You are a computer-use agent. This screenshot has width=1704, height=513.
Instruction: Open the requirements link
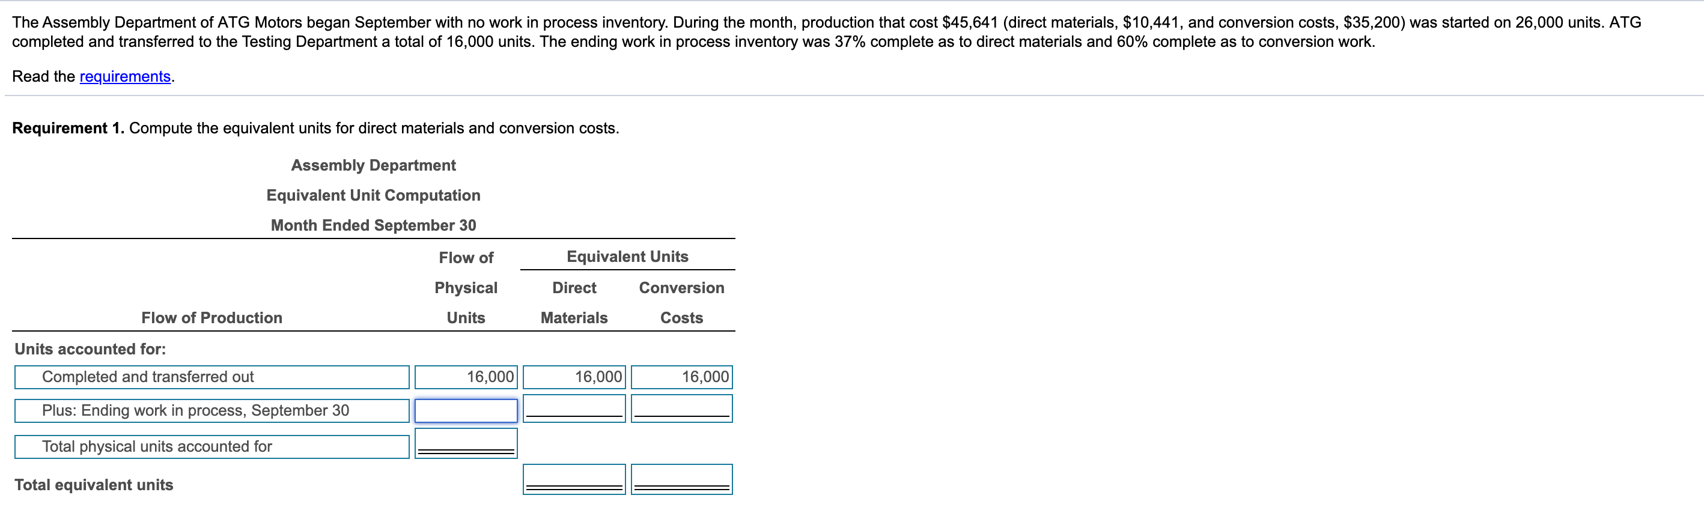click(x=125, y=77)
